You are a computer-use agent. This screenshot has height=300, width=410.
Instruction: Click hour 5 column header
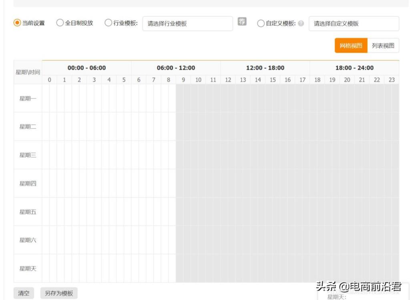[x=124, y=80]
